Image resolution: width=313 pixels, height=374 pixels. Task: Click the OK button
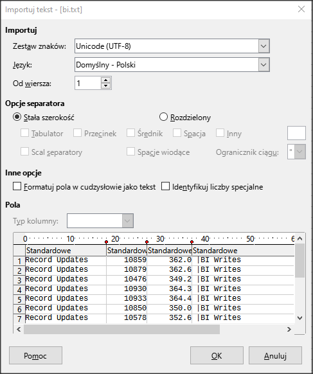point(217,355)
